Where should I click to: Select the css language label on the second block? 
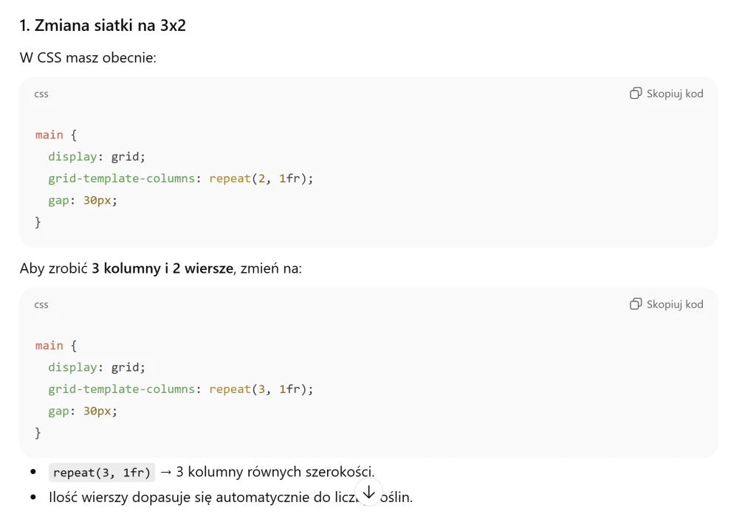coord(41,304)
